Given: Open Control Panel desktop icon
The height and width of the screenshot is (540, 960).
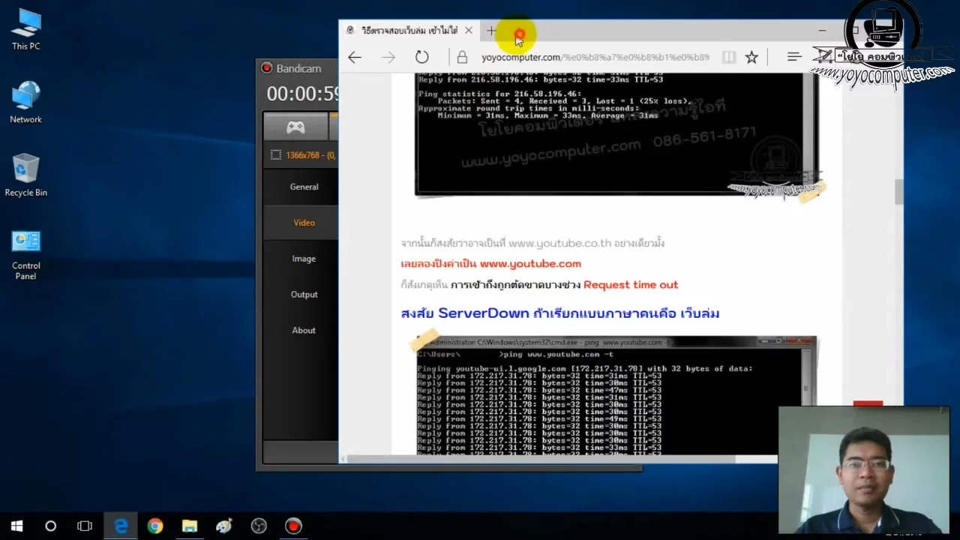Looking at the screenshot, I should (x=25, y=255).
